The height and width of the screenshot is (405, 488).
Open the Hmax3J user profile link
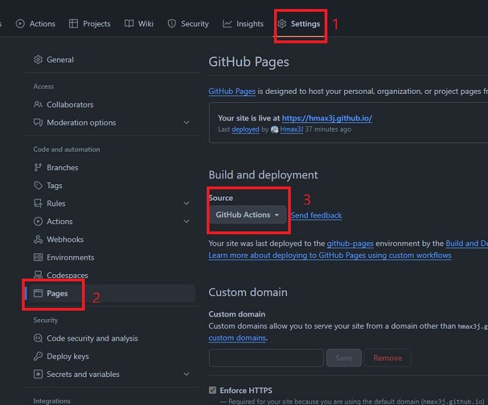(x=291, y=130)
